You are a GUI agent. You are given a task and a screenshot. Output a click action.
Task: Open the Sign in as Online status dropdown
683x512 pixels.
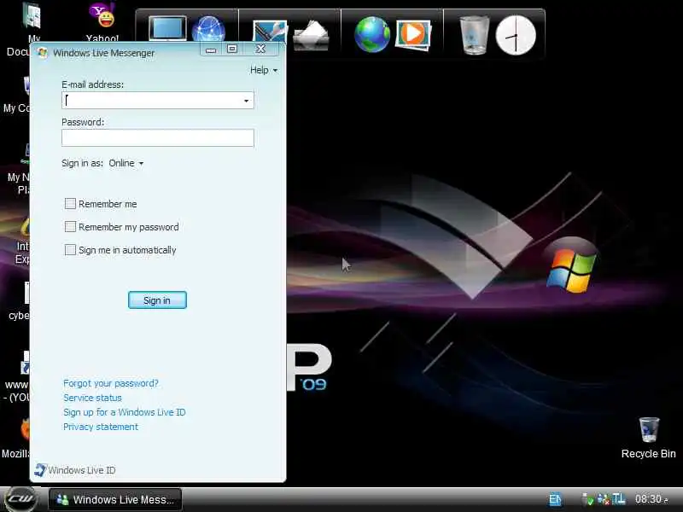click(x=126, y=163)
